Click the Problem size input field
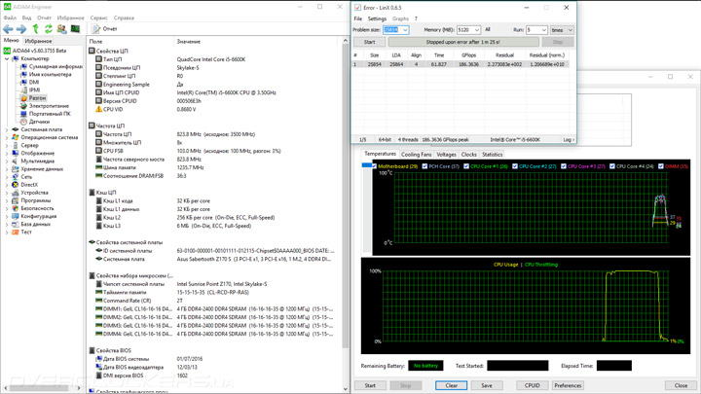Image resolution: width=701 pixels, height=394 pixels. 395,30
